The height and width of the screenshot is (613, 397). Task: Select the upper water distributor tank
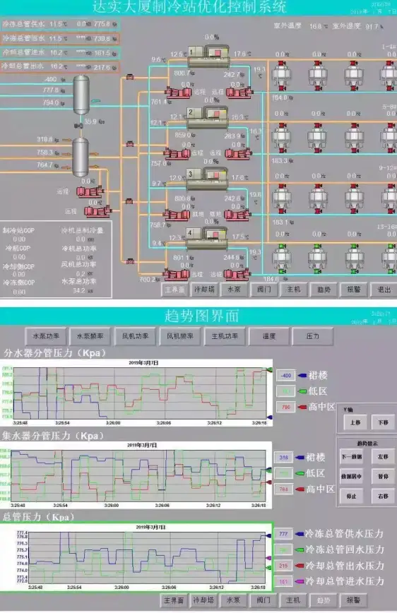pyautogui.click(x=81, y=95)
